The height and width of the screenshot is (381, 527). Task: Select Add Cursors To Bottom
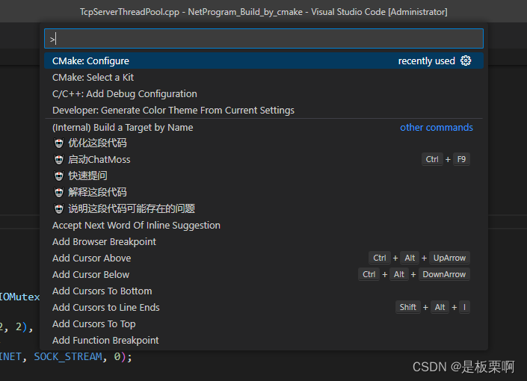[x=264, y=291]
